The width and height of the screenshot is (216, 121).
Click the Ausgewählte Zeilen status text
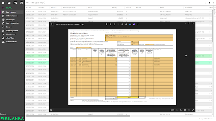pyautogui.click(x=206, y=119)
